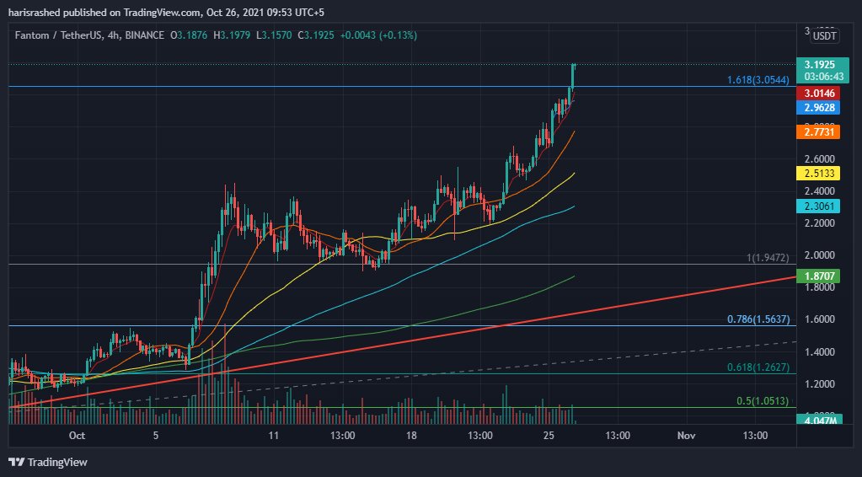The width and height of the screenshot is (862, 477).
Task: Click the cyan 2.3061 moving average label
Action: (819, 206)
